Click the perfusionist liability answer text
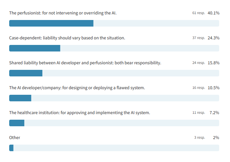This screenshot has width=230, height=162. pos(63,13)
